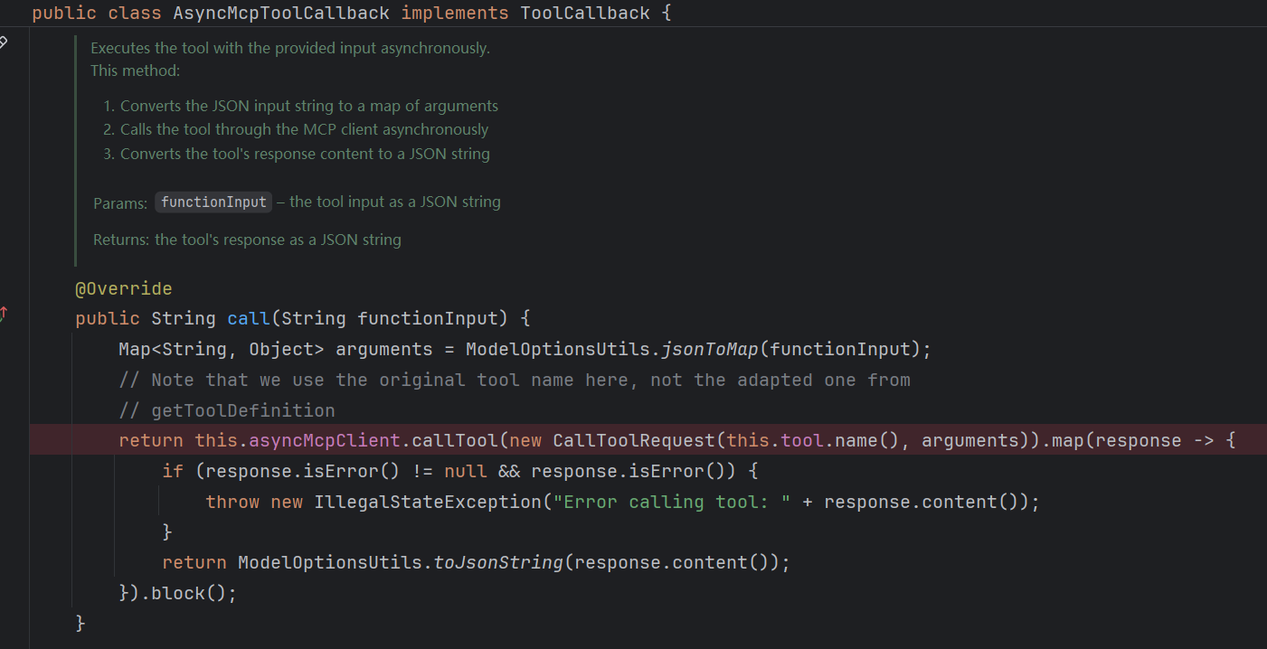Image resolution: width=1267 pixels, height=649 pixels.
Task: Click the functionInput parameter badge in docs
Action: pyautogui.click(x=213, y=202)
